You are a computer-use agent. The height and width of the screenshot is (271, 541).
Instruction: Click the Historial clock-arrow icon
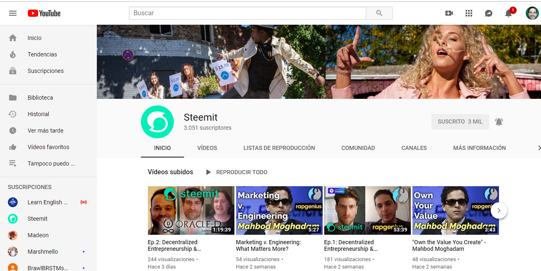click(x=13, y=114)
